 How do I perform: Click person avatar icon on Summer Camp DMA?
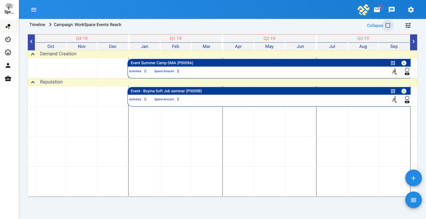pos(407,72)
